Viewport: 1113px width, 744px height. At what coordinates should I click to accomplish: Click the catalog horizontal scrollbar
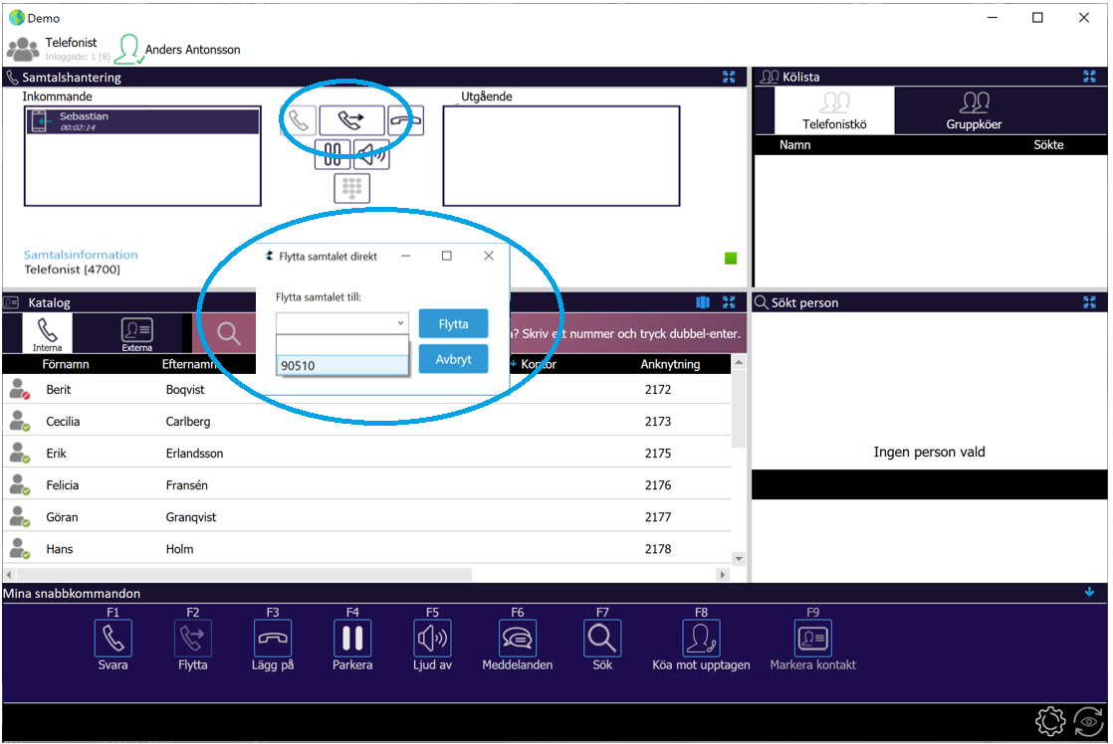(244, 574)
